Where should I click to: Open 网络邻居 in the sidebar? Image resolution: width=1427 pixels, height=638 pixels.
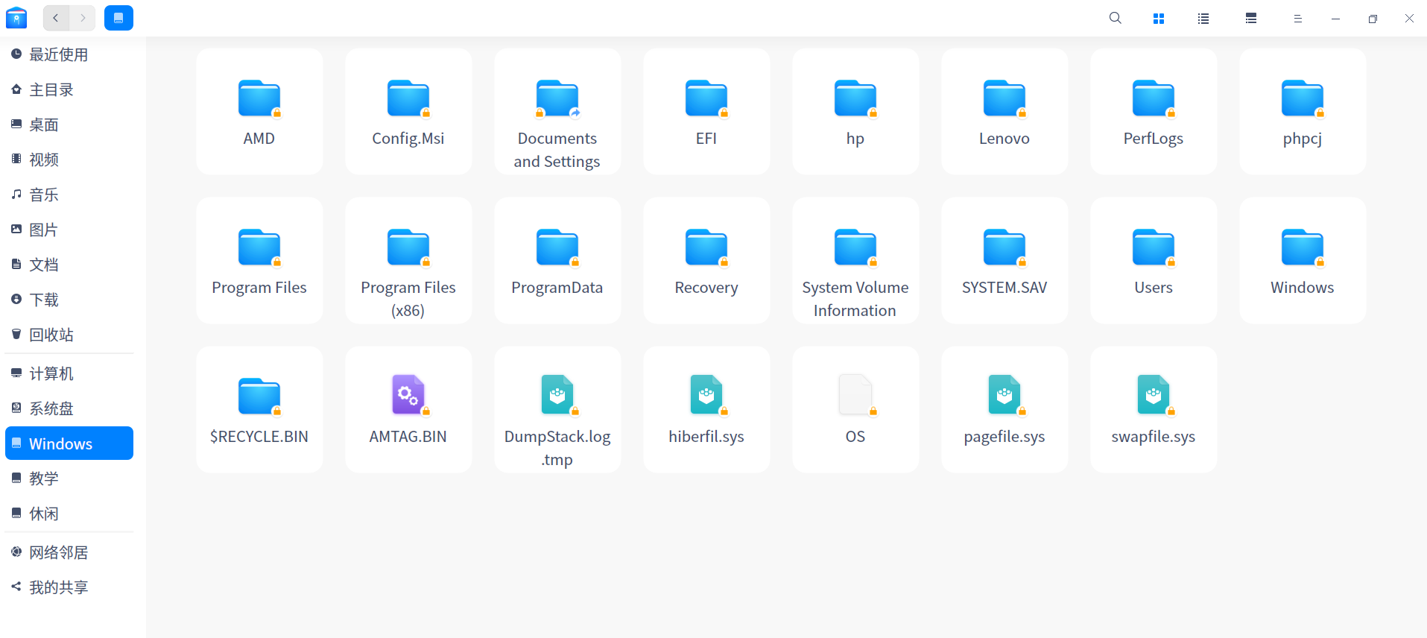[58, 552]
